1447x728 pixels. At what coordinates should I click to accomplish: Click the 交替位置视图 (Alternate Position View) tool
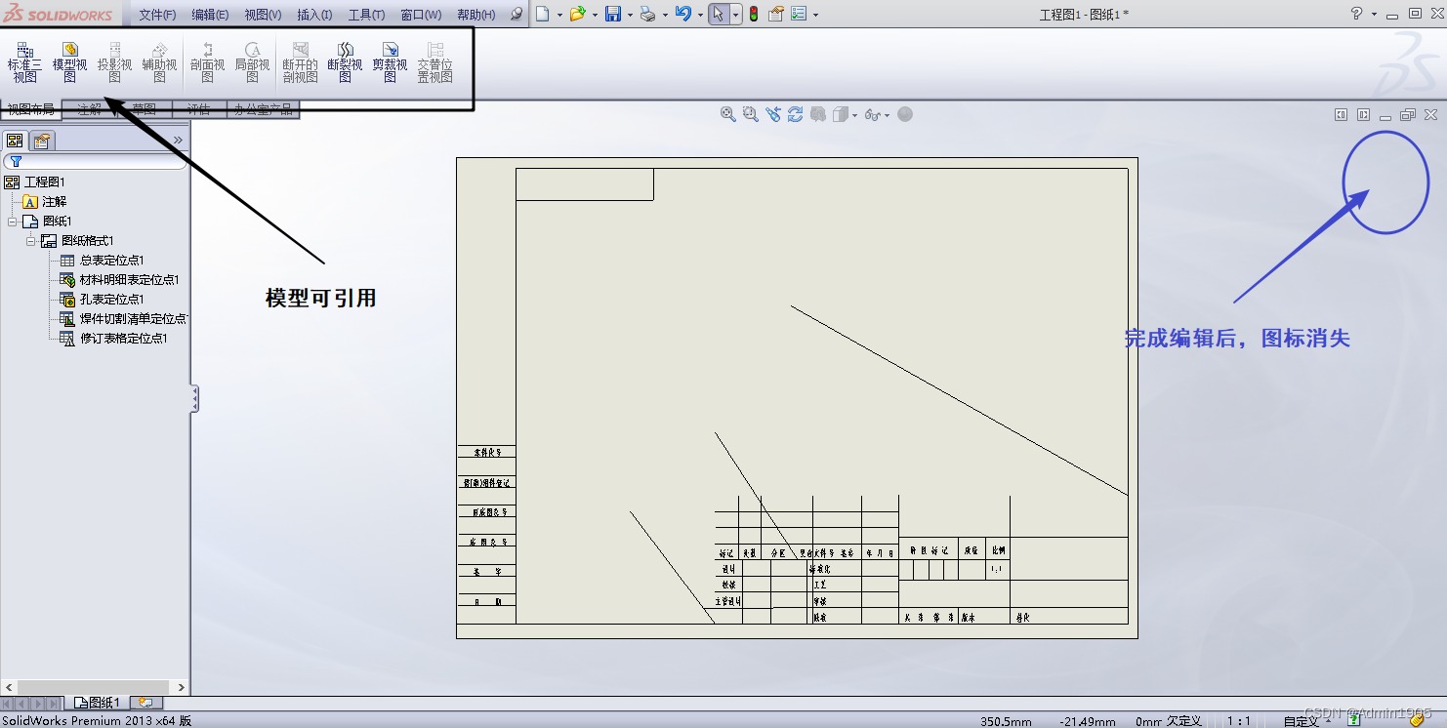[435, 62]
